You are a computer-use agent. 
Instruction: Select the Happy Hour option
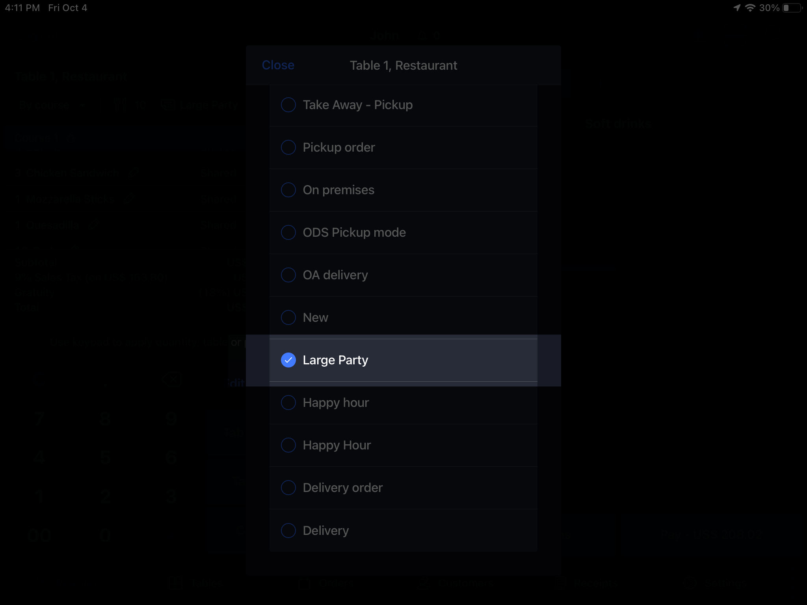(403, 445)
